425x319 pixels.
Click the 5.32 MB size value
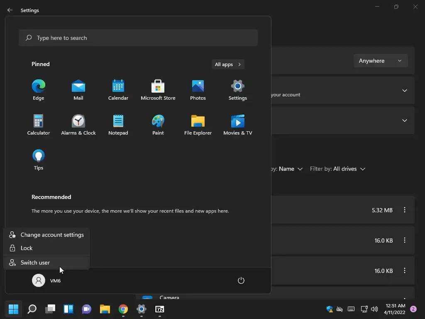[382, 210]
